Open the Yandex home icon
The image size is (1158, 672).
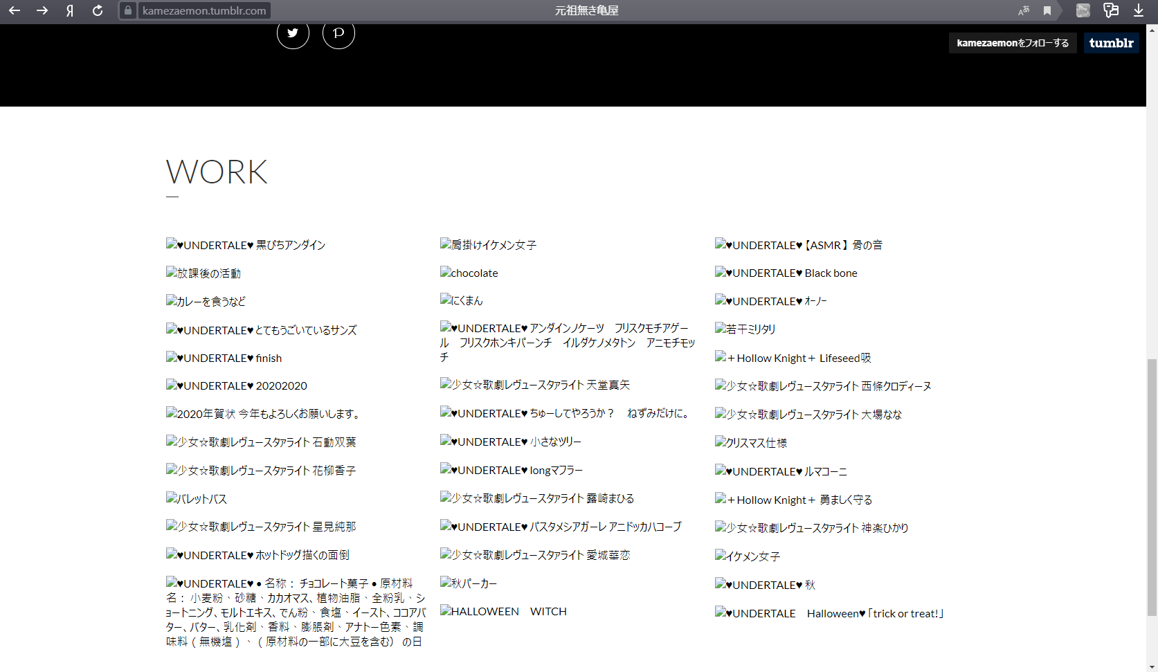(x=70, y=10)
